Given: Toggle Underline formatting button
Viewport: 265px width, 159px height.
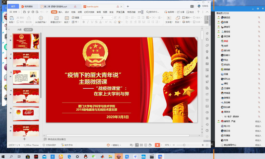Looking at the screenshot, I should [x=91, y=22].
